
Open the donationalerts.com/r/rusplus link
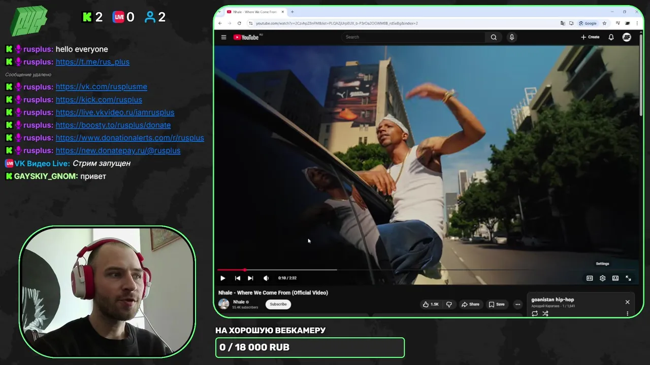point(130,138)
